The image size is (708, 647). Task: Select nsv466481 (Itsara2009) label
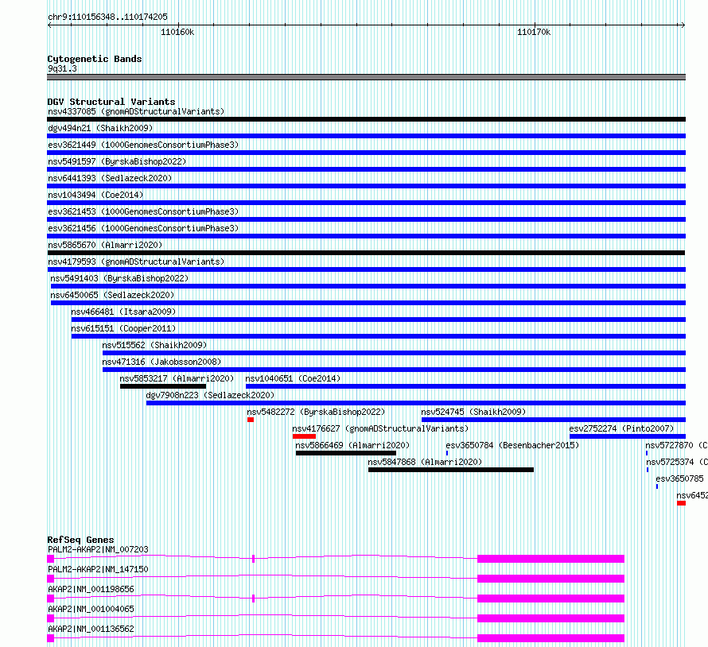point(123,312)
